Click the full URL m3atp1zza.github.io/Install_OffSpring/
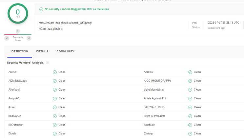 point(65,23)
